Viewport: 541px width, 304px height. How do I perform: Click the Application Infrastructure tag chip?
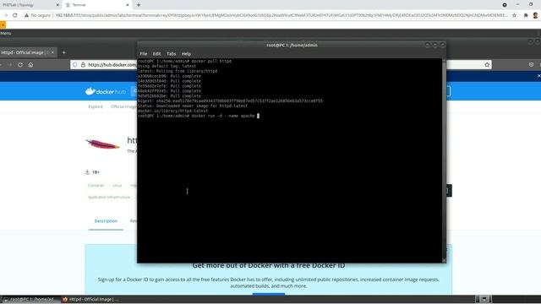click(x=109, y=197)
